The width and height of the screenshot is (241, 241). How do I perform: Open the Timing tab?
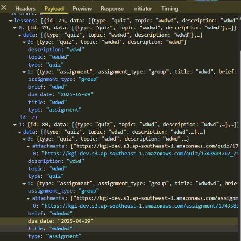coord(170,8)
